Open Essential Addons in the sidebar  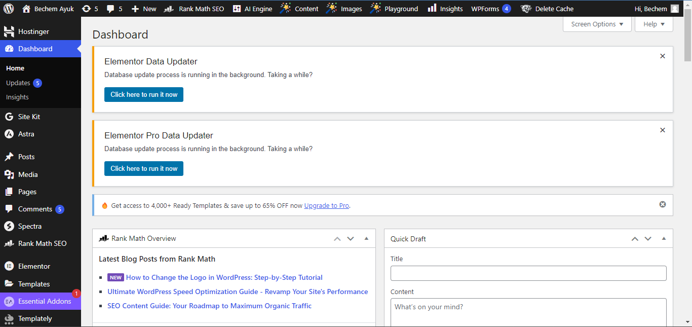coord(41,301)
